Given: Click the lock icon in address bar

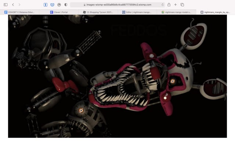Looking at the screenshot, I should coord(84,5).
